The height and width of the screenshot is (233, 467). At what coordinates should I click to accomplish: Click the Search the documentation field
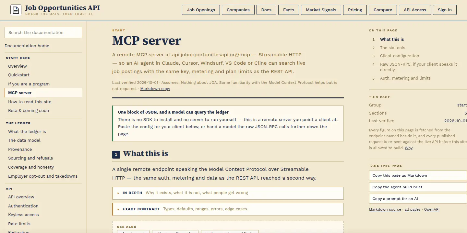pos(43,32)
